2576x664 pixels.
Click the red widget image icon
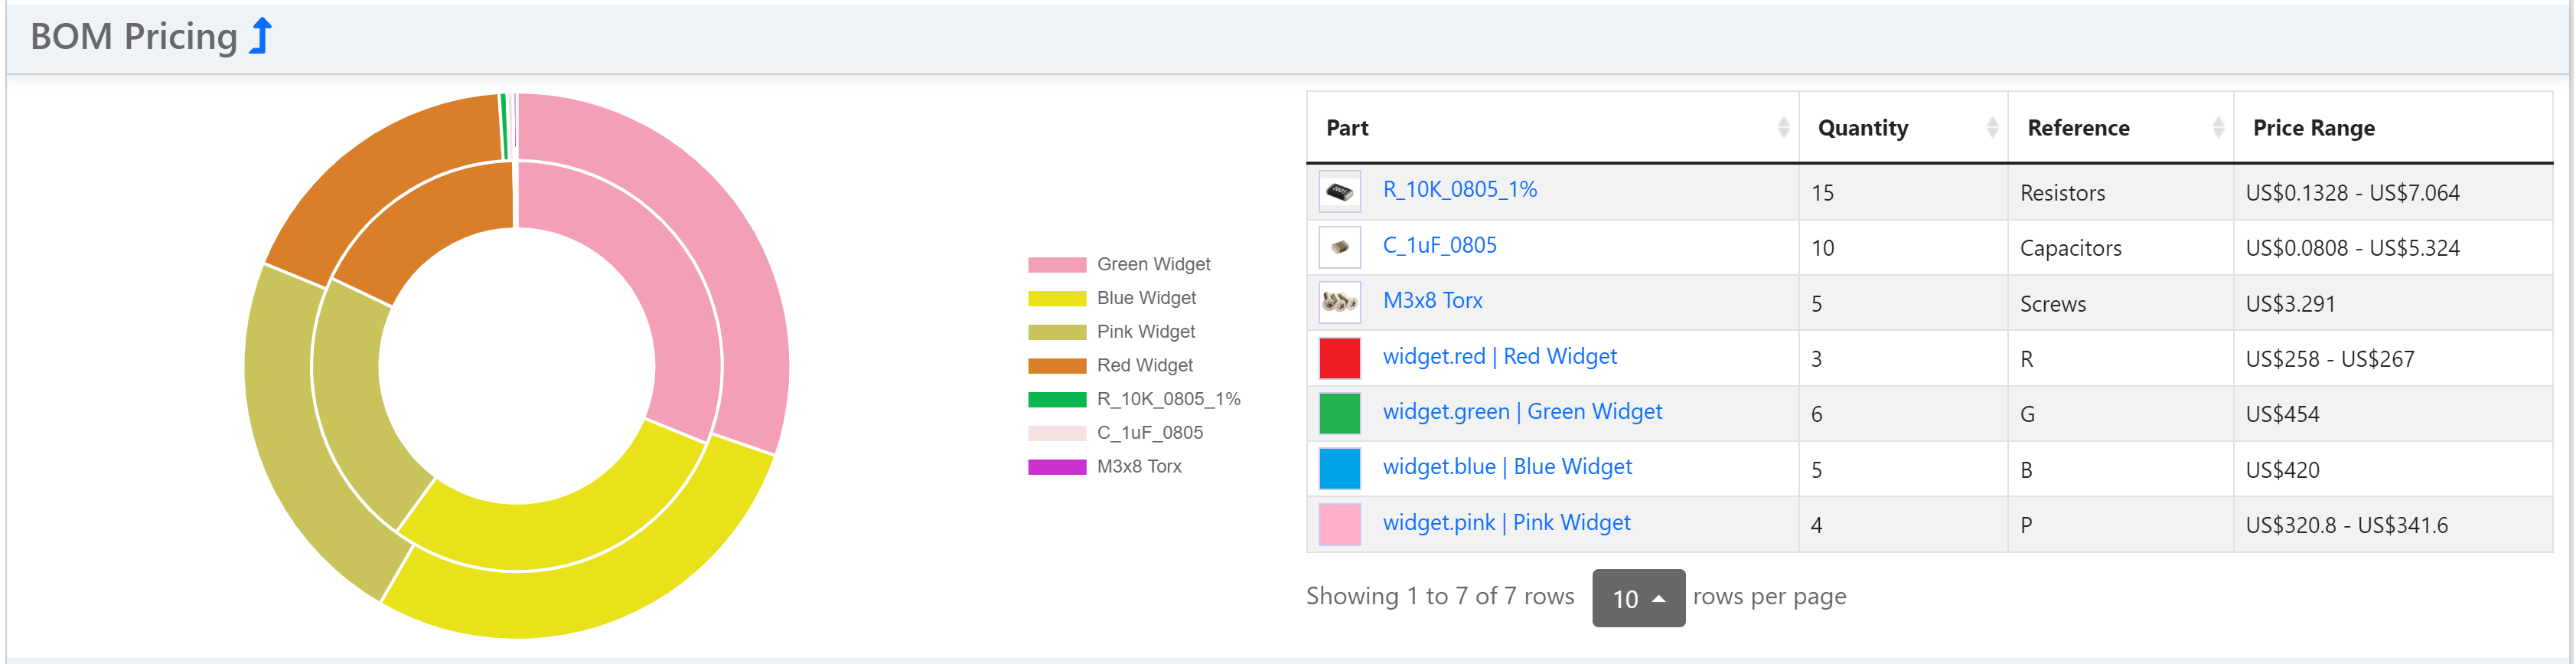(1339, 358)
